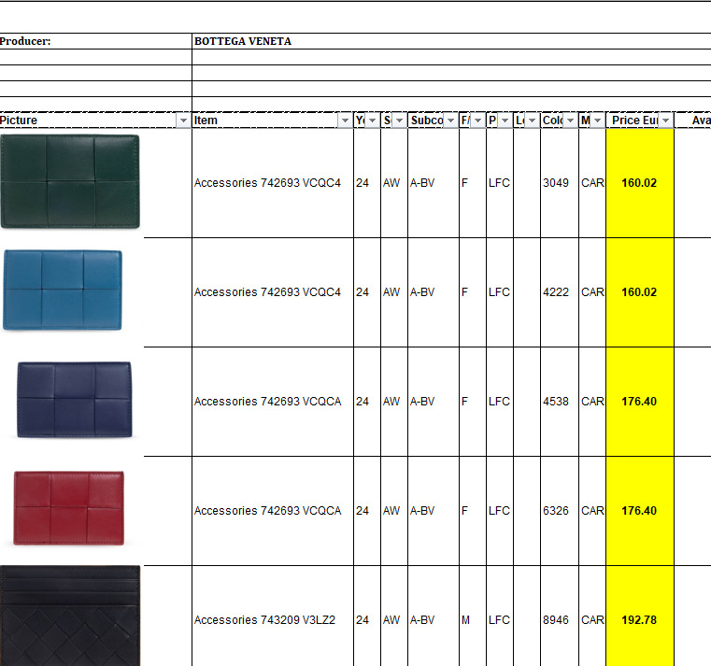Select the Accessories 743209 V3LZ2 cell
Screen dimensions: 711x666
click(x=273, y=616)
